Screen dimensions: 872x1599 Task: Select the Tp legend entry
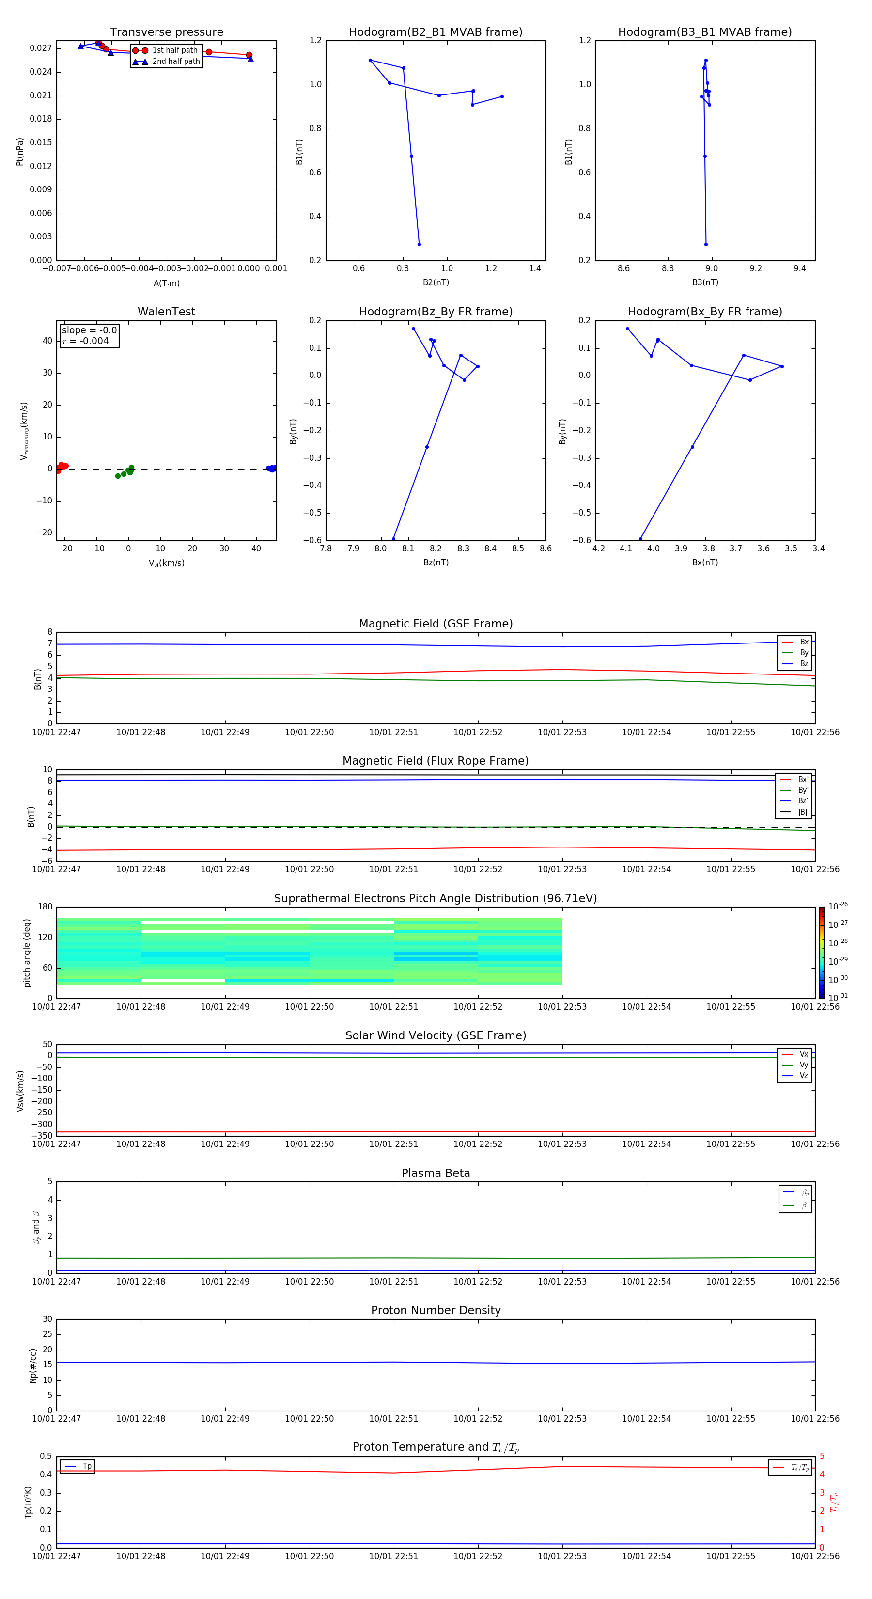point(78,1466)
